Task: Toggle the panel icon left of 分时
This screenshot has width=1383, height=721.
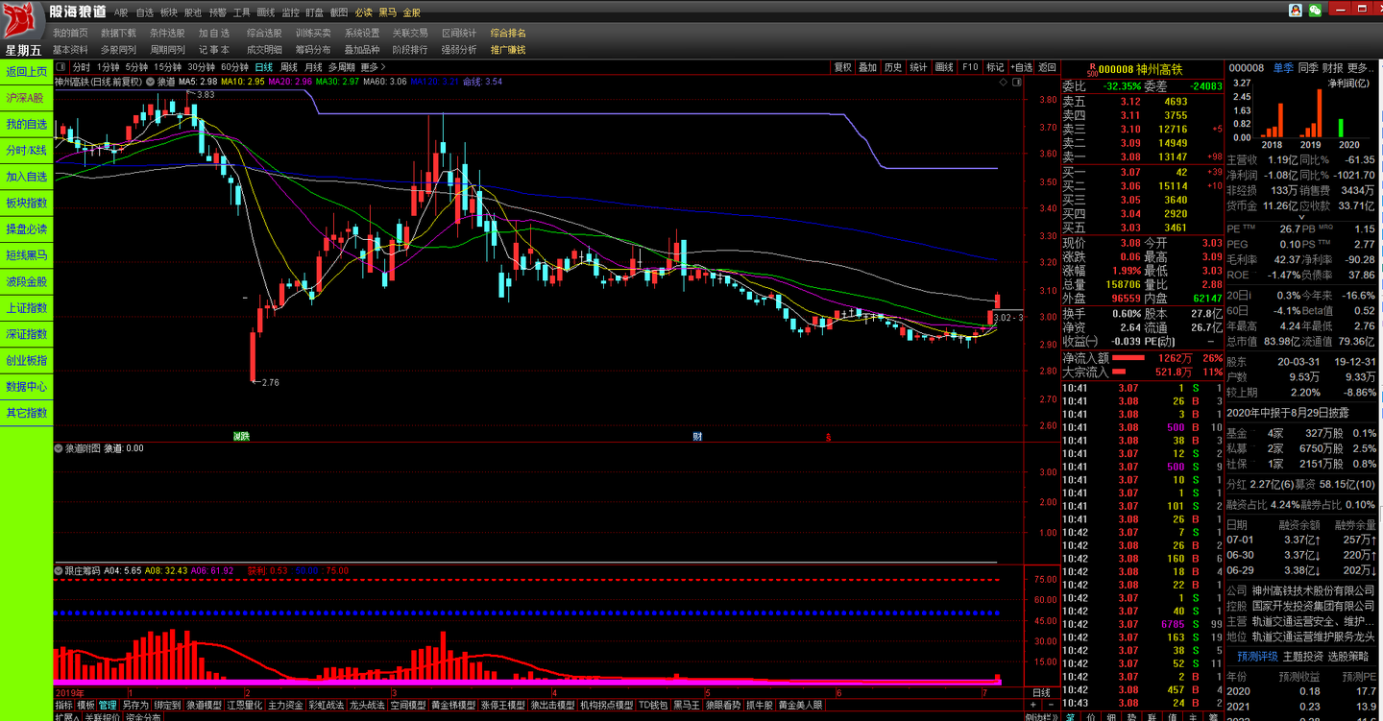Action: [x=61, y=67]
